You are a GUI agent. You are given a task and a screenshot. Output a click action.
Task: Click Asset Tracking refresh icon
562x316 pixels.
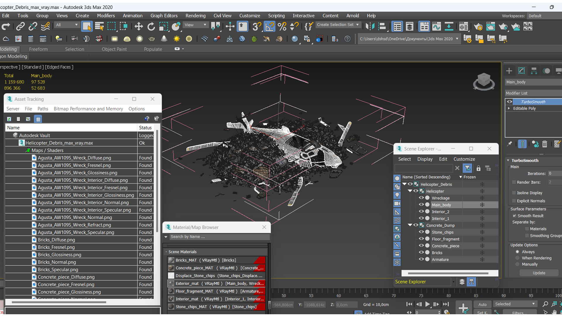[9, 119]
